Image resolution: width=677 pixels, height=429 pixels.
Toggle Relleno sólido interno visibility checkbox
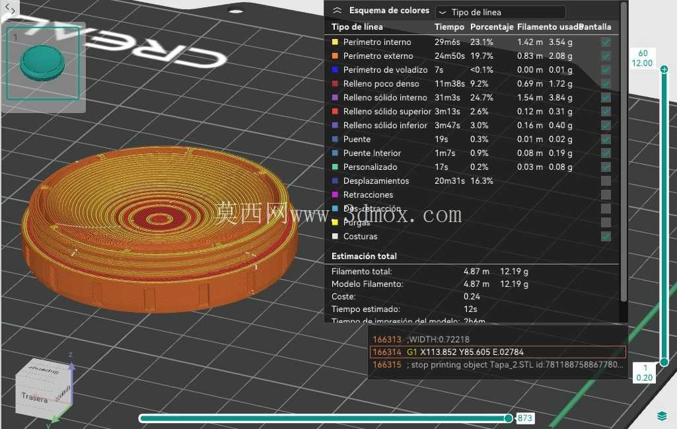click(606, 97)
